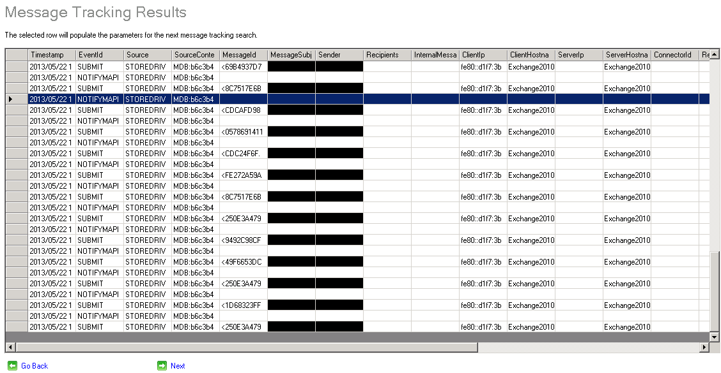Sort by the Timestamp column header
The width and height of the screenshot is (721, 373).
pos(51,55)
